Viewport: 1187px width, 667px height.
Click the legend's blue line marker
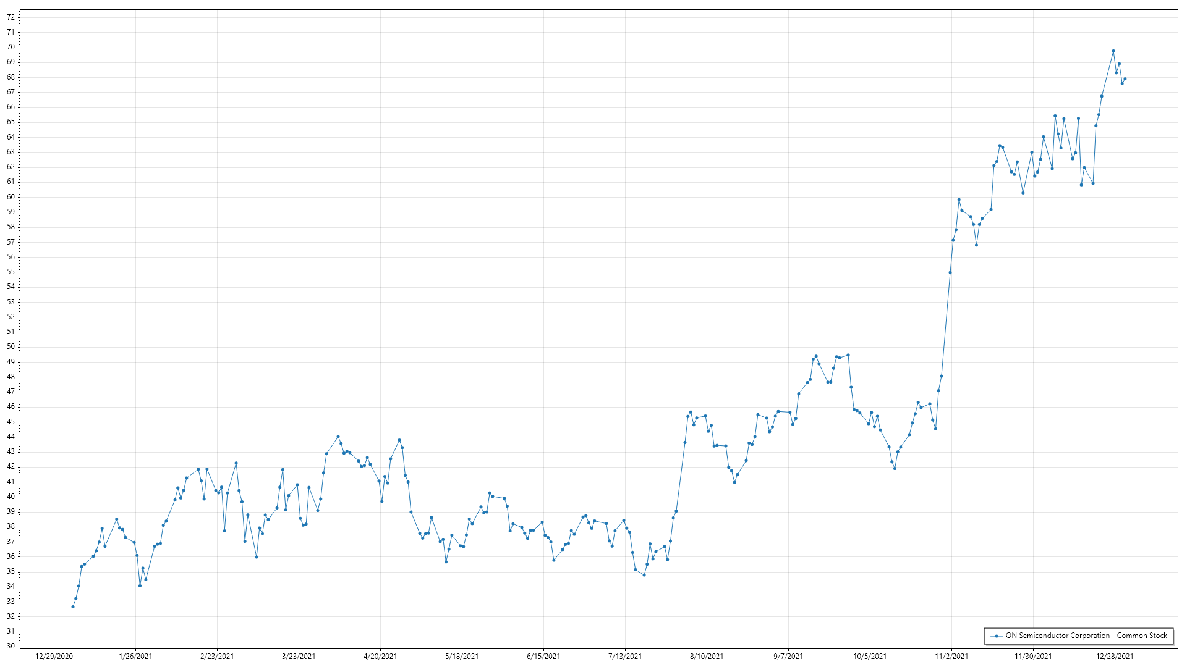[x=996, y=636]
